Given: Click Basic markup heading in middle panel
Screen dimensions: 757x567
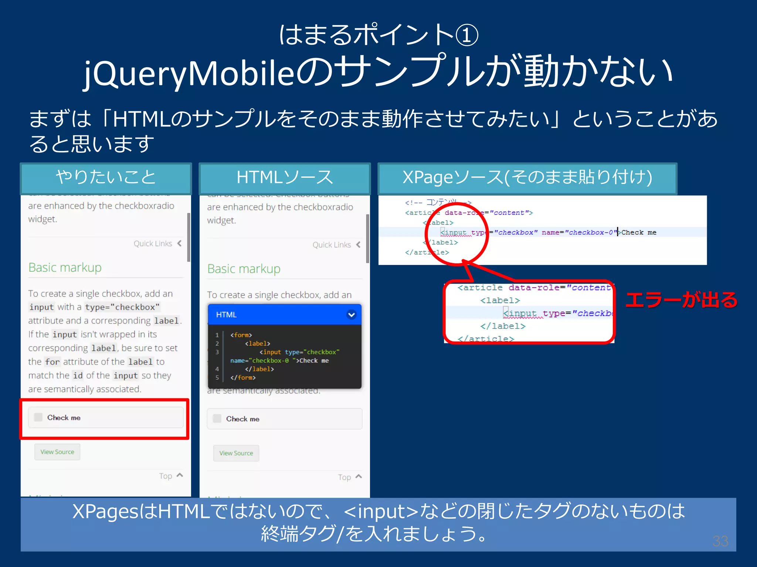Looking at the screenshot, I should pos(244,268).
